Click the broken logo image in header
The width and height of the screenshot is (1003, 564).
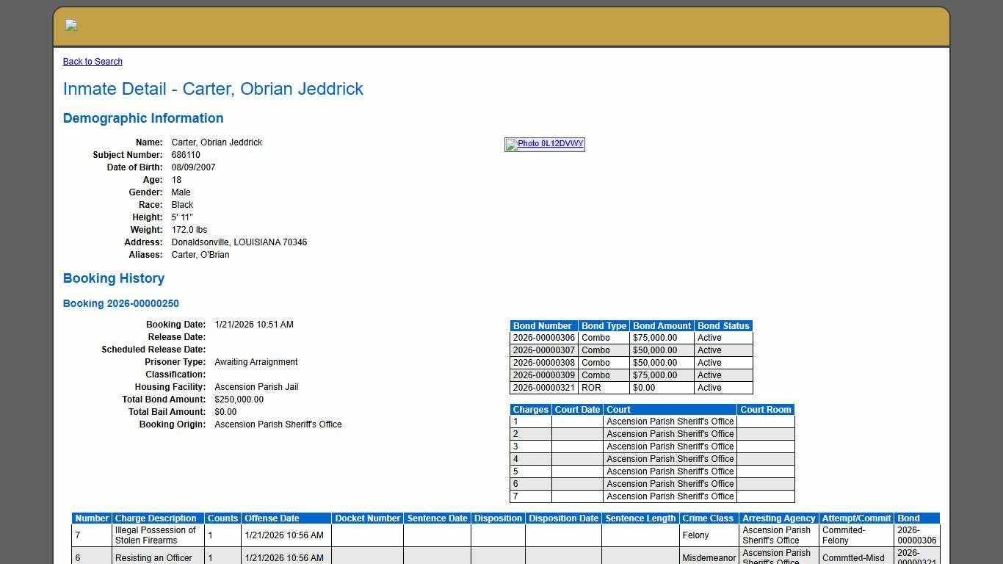pos(71,26)
